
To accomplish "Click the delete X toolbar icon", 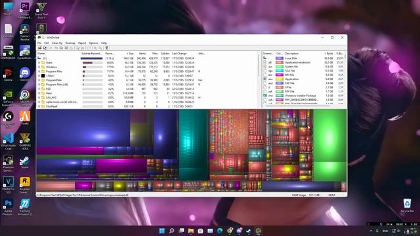I will 83,48.
